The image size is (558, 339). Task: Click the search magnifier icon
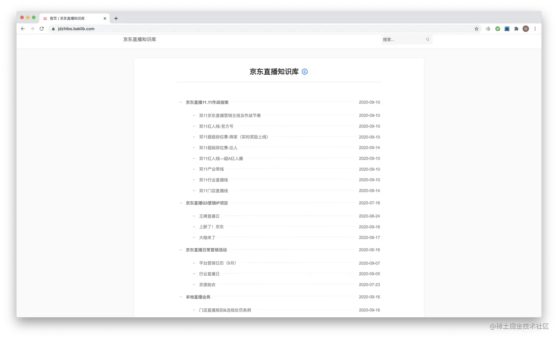428,39
